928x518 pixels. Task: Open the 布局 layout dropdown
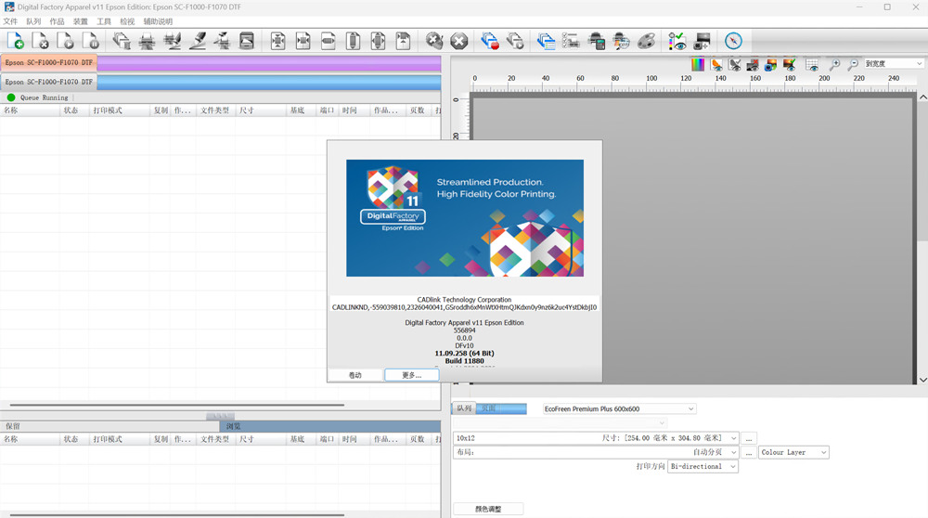tap(596, 452)
